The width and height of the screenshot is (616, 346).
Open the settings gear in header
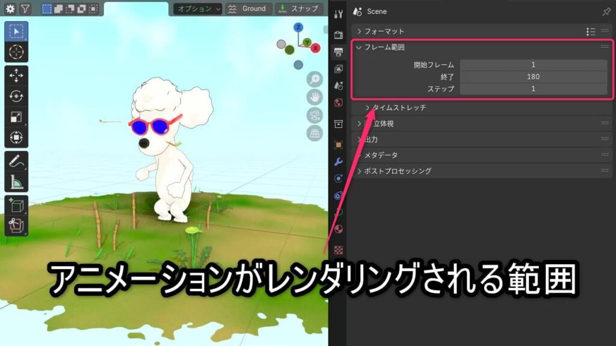[x=10, y=8]
